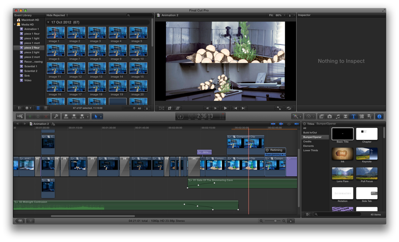Play the viewer clip

[225, 108]
